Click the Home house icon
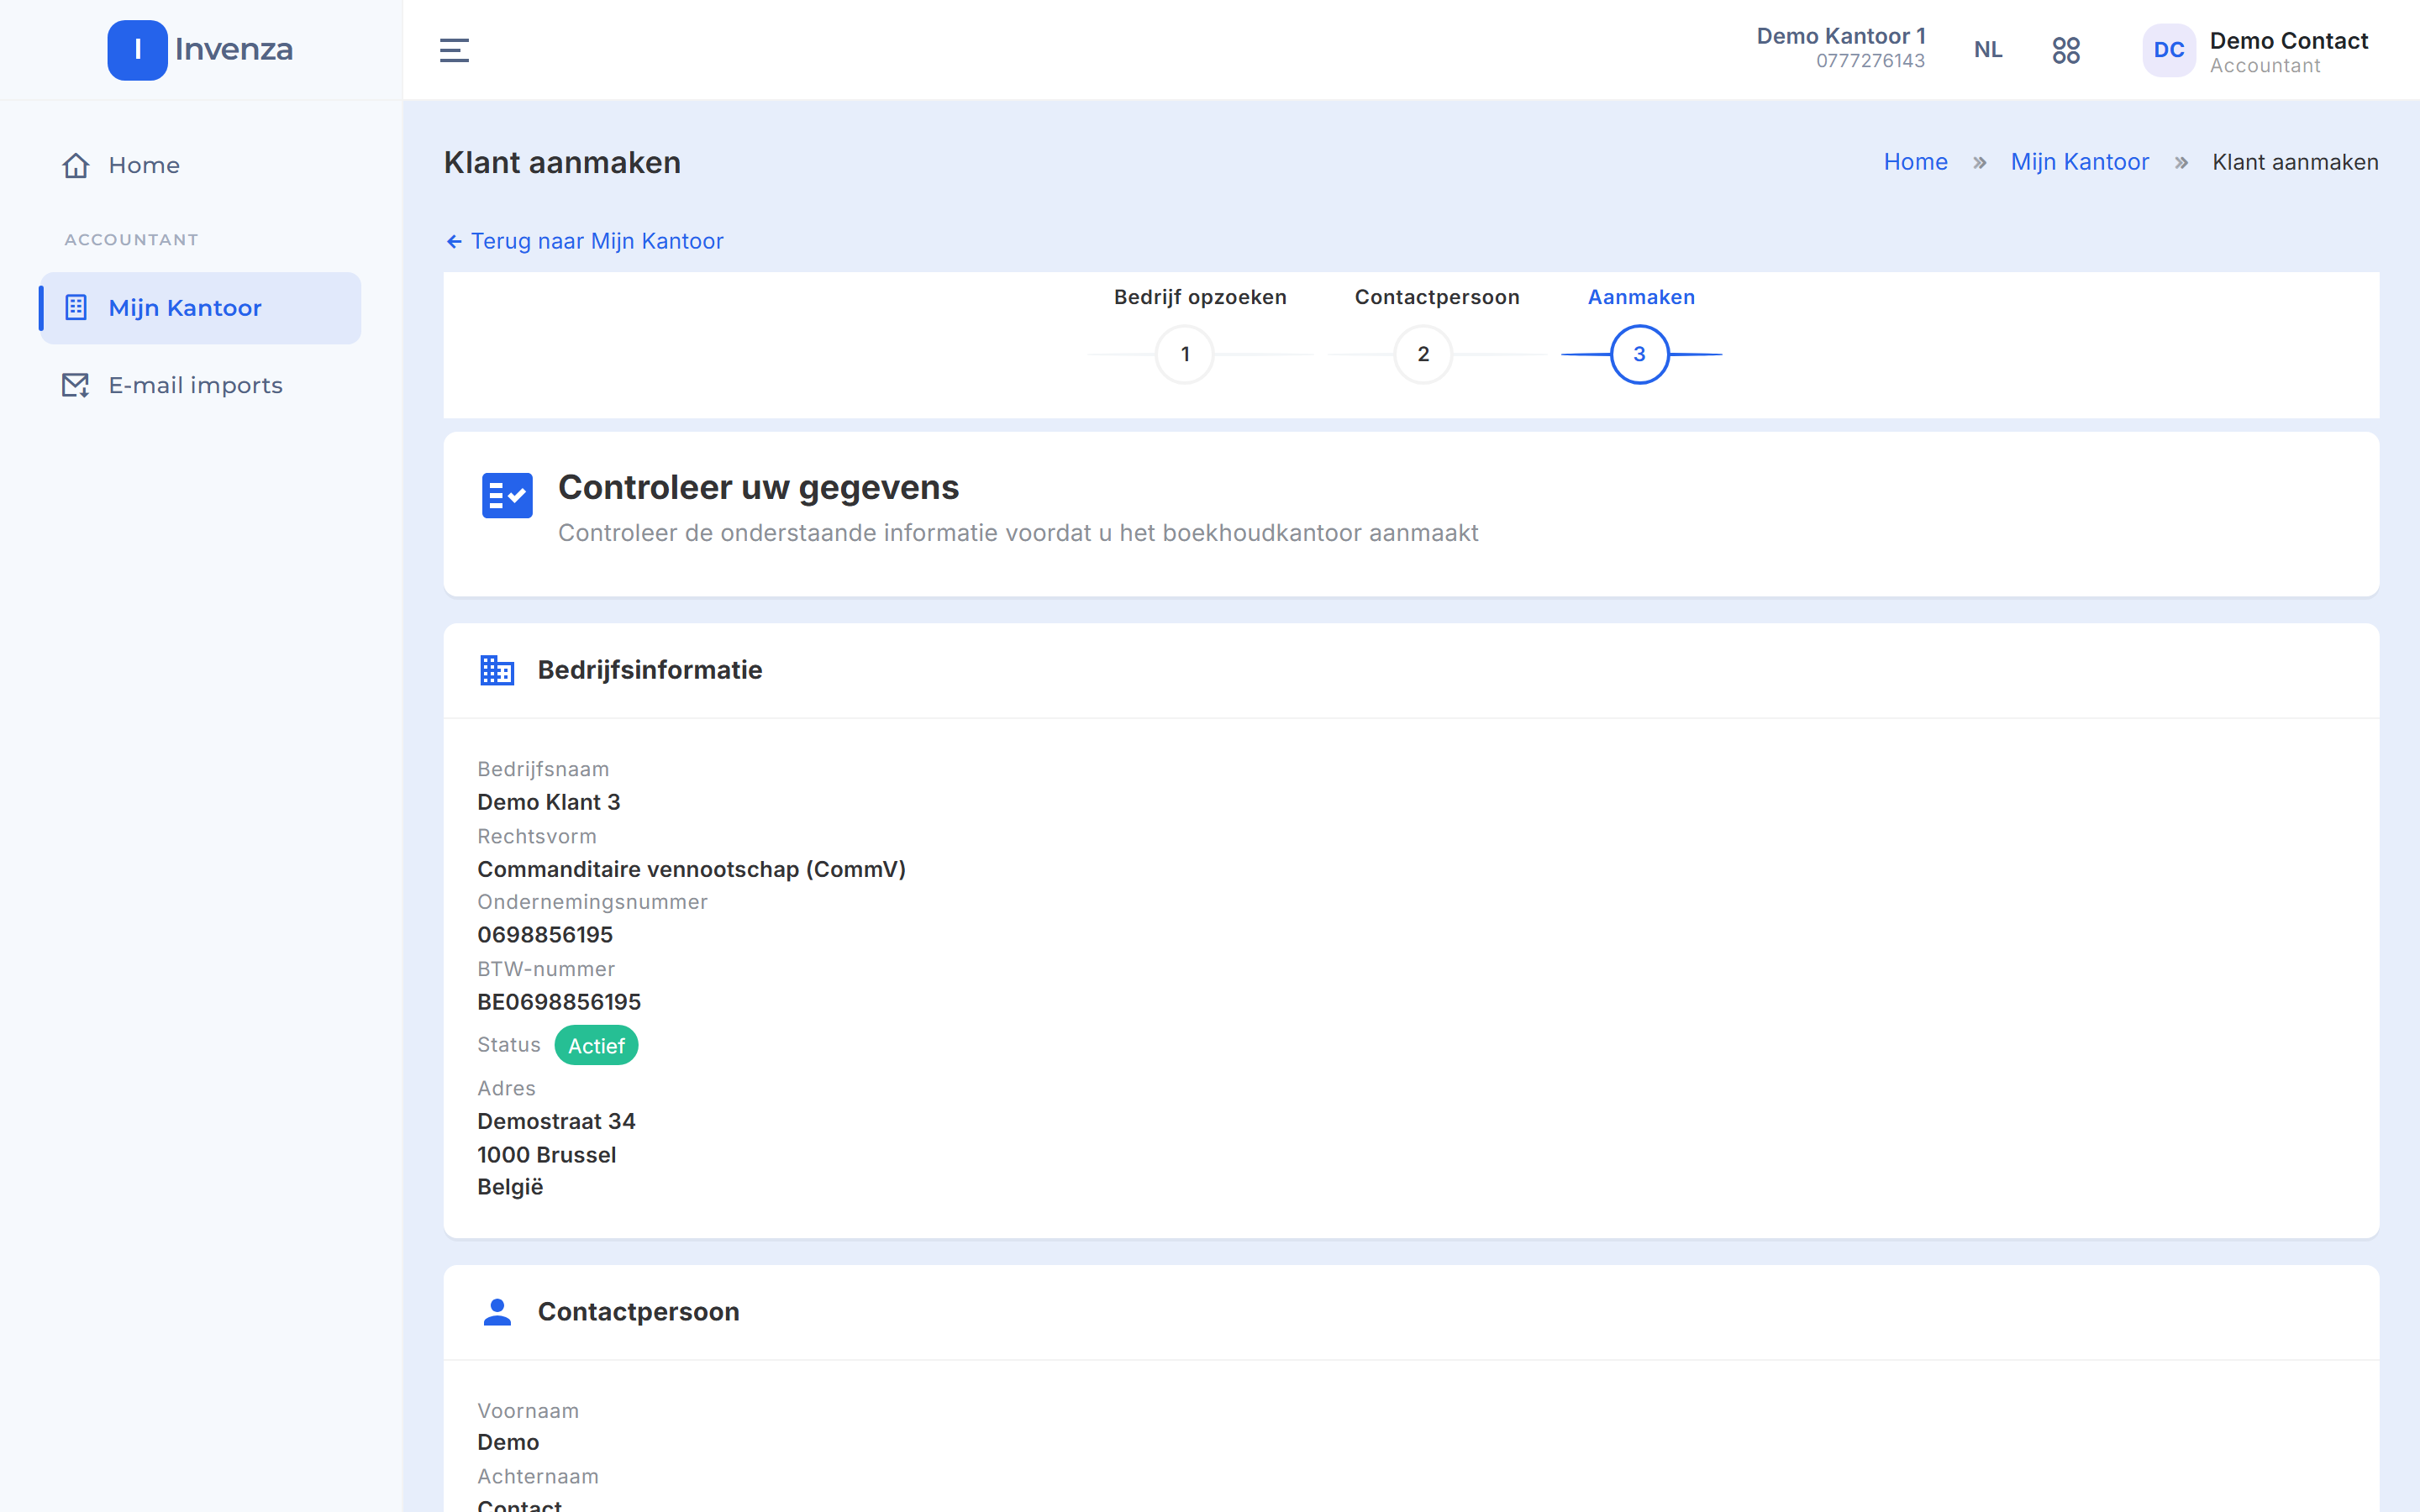The image size is (2420, 1512). pyautogui.click(x=76, y=165)
